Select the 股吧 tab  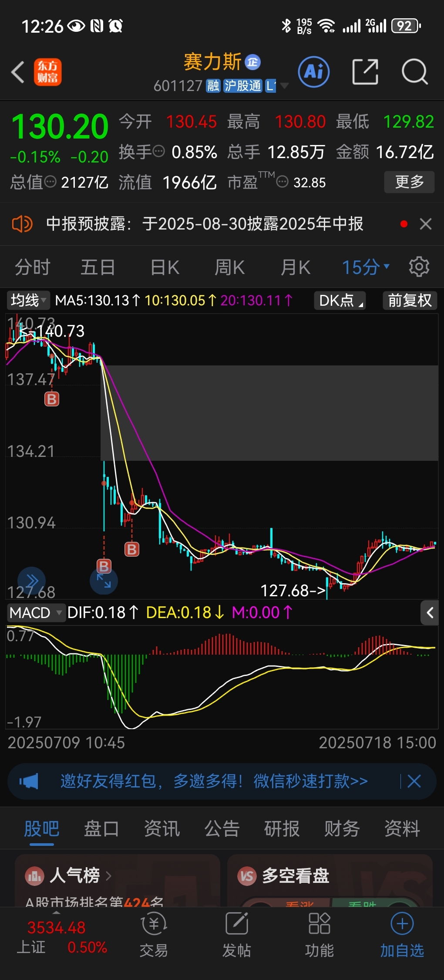[x=42, y=828]
